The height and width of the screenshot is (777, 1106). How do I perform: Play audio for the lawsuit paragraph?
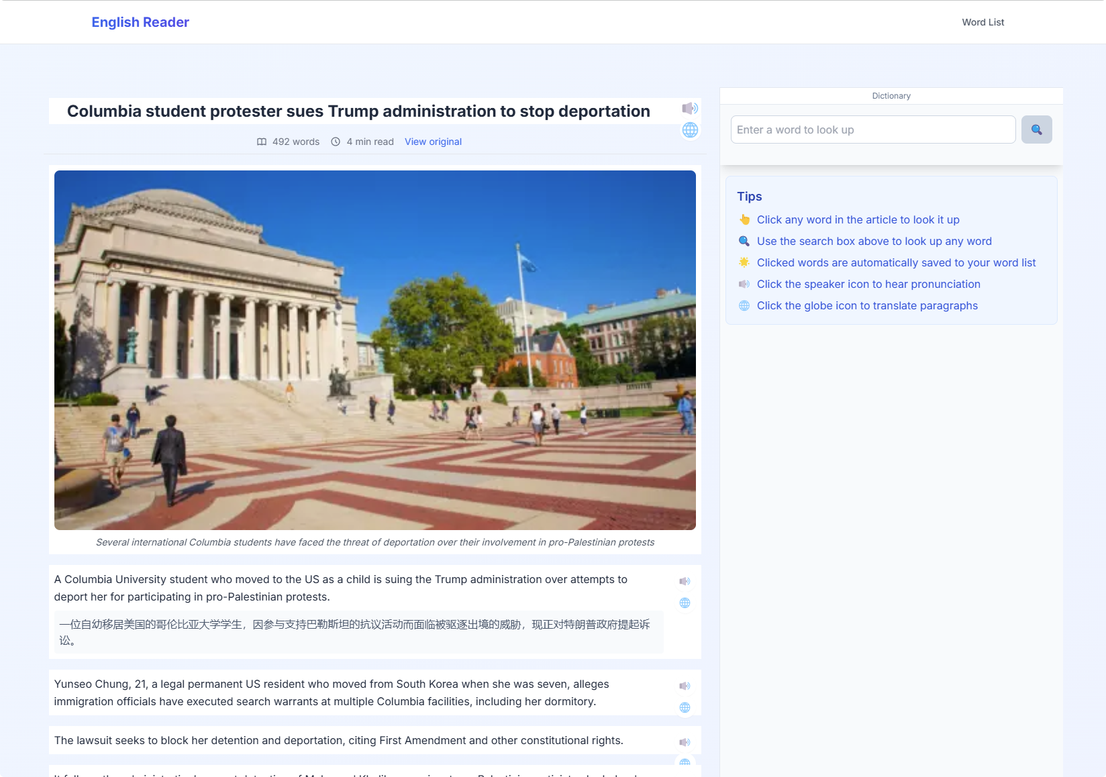(x=685, y=742)
